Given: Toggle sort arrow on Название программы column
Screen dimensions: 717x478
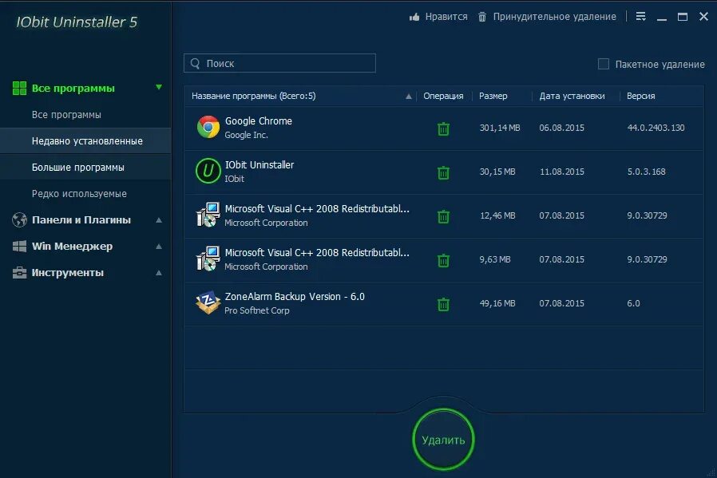Looking at the screenshot, I should [408, 97].
